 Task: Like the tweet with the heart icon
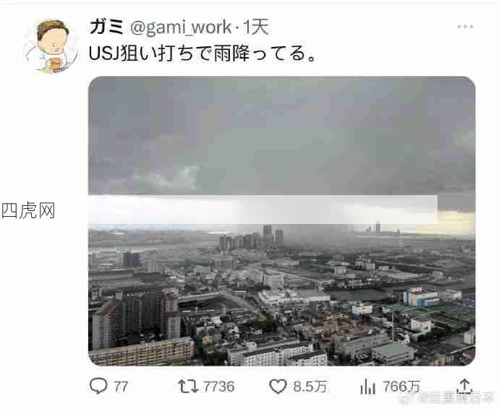(278, 387)
